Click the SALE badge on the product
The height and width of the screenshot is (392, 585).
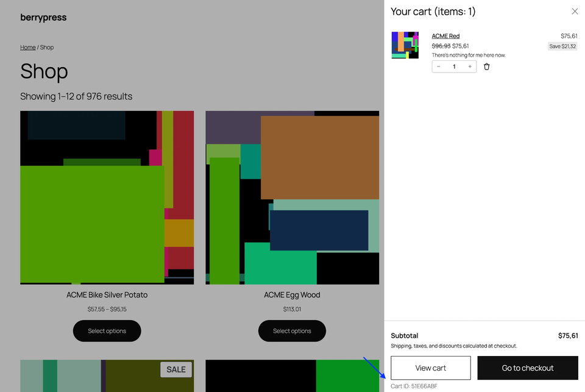coord(176,369)
